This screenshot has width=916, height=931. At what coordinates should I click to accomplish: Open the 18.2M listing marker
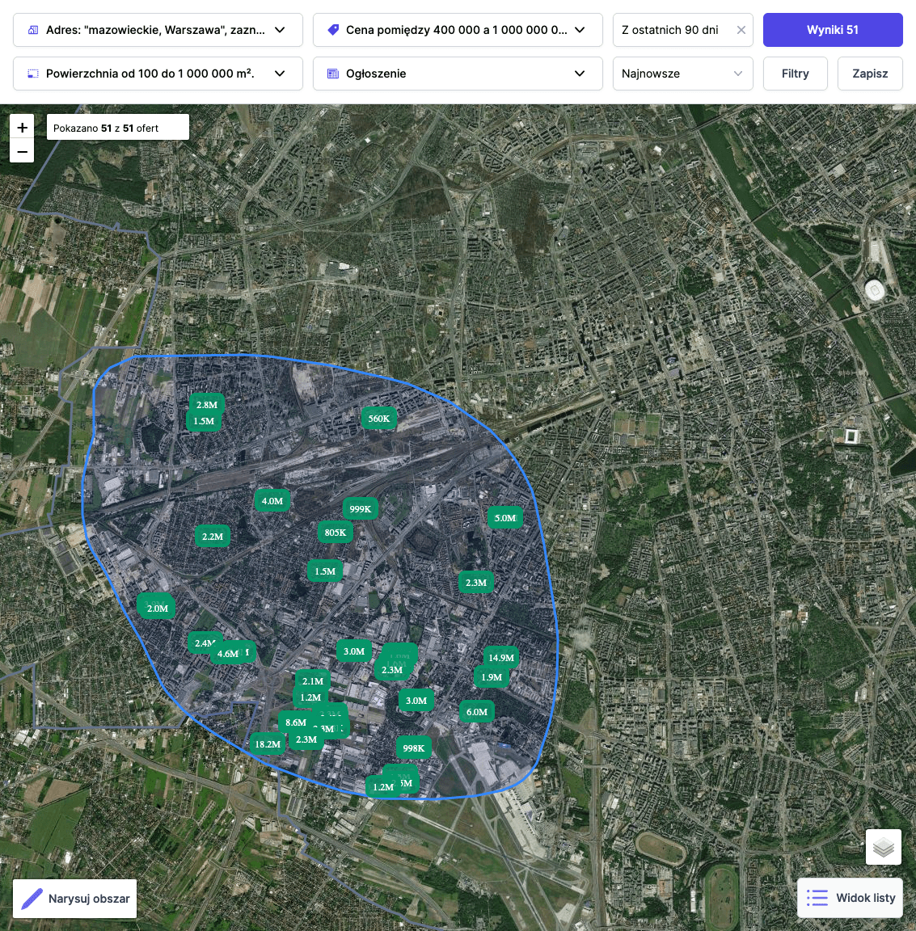[x=267, y=744]
